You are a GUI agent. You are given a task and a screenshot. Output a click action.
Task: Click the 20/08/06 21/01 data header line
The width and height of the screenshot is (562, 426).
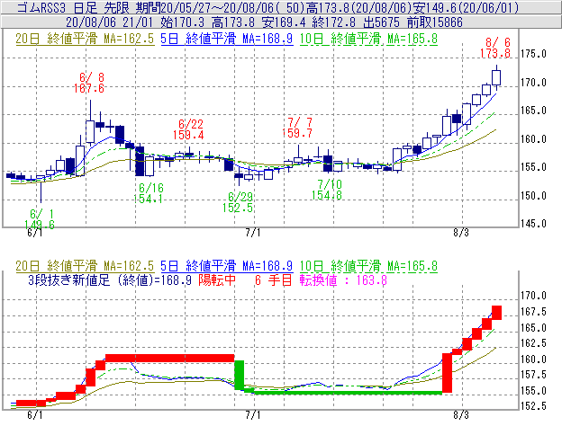point(264,22)
